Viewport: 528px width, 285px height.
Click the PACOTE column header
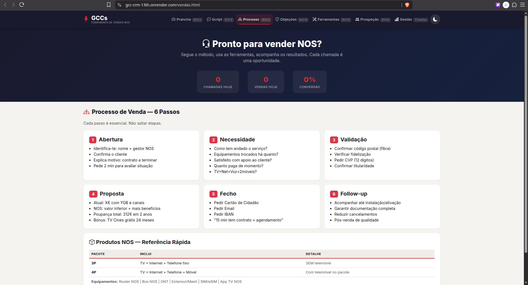[x=98, y=254]
